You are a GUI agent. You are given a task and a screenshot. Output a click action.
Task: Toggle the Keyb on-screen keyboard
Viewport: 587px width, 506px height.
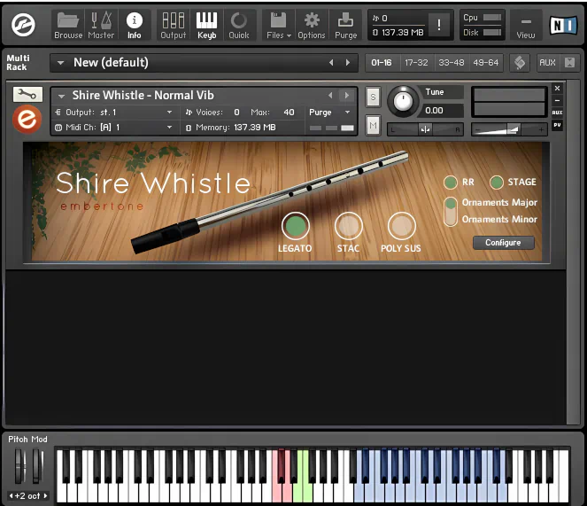[206, 25]
